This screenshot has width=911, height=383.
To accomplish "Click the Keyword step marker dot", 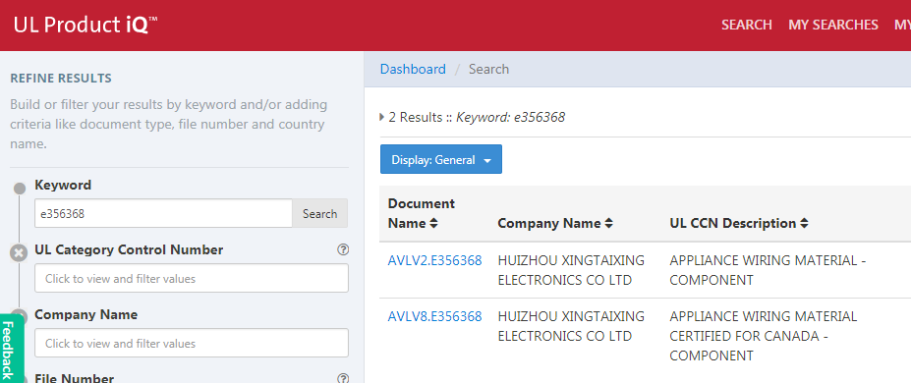I will 20,189.
